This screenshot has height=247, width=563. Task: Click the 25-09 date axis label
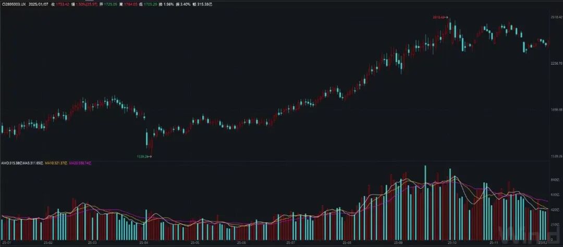398,243
